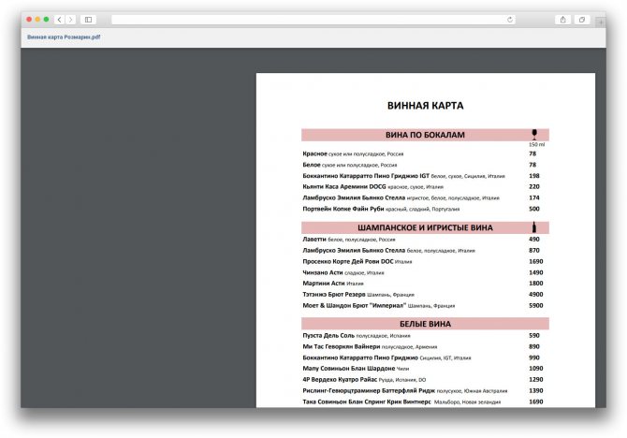
Task: Select Просекко Корте Дей Рови DOC row
Action: pyautogui.click(x=425, y=262)
